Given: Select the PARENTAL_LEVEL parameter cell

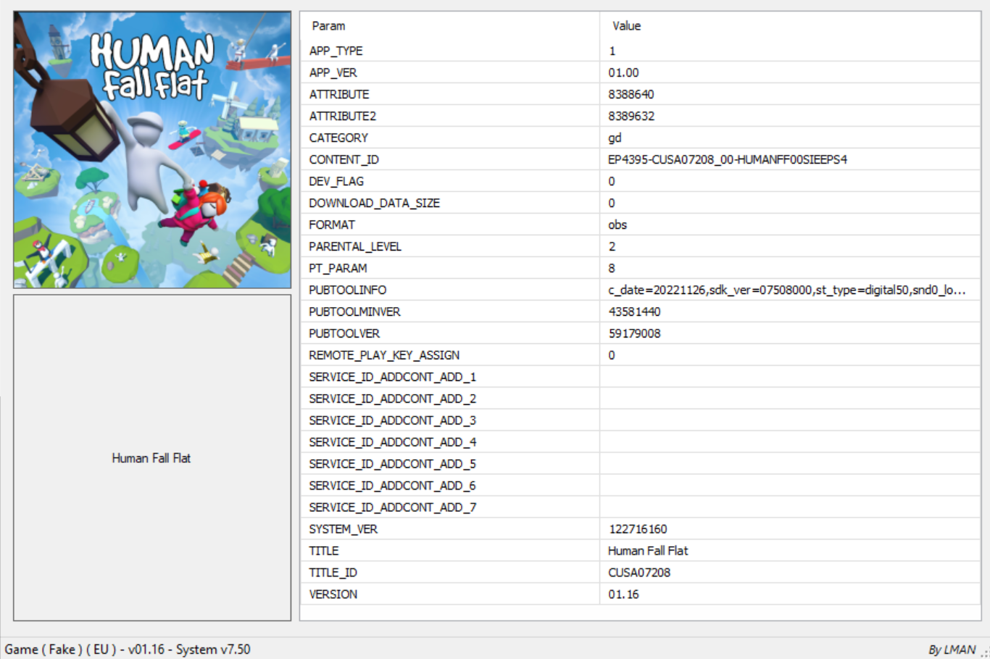Looking at the screenshot, I should click(x=450, y=246).
